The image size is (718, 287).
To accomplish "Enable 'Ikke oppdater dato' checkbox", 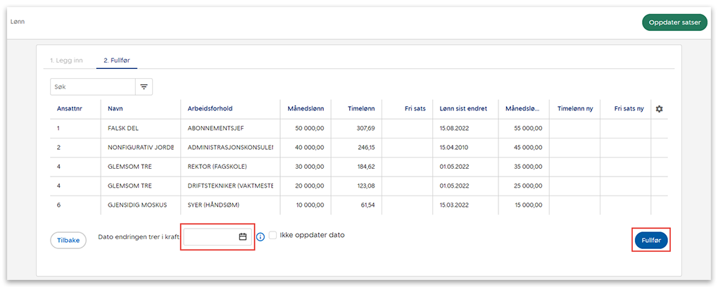I will 273,236.
